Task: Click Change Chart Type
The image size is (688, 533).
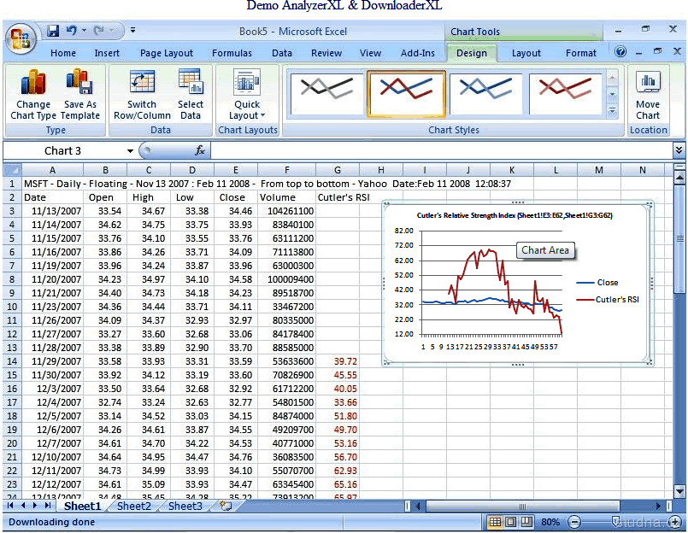Action: click(x=33, y=94)
